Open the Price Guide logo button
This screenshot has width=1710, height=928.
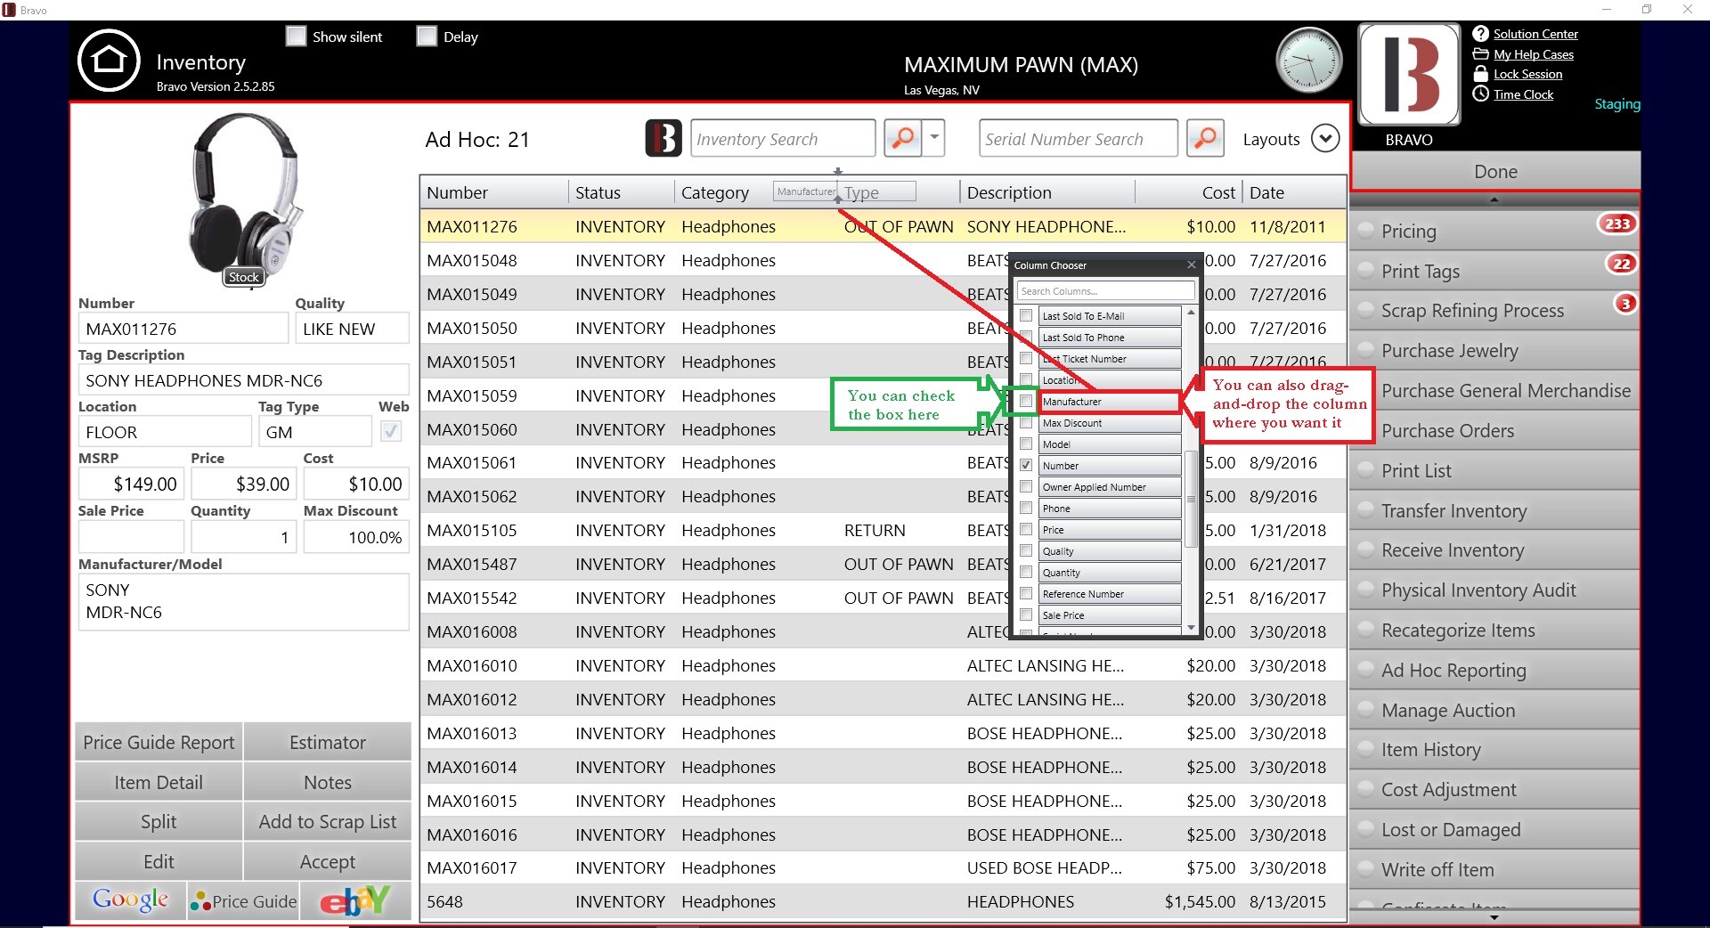(243, 900)
